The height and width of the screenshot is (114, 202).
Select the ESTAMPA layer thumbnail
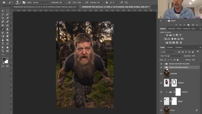pos(166,73)
